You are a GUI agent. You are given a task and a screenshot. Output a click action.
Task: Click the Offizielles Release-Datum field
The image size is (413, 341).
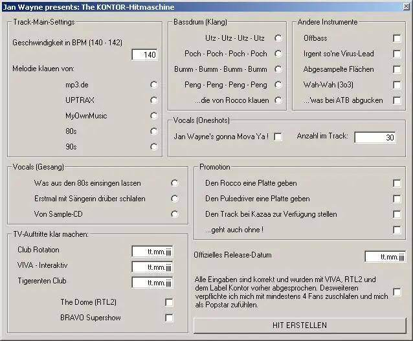pyautogui.click(x=385, y=257)
